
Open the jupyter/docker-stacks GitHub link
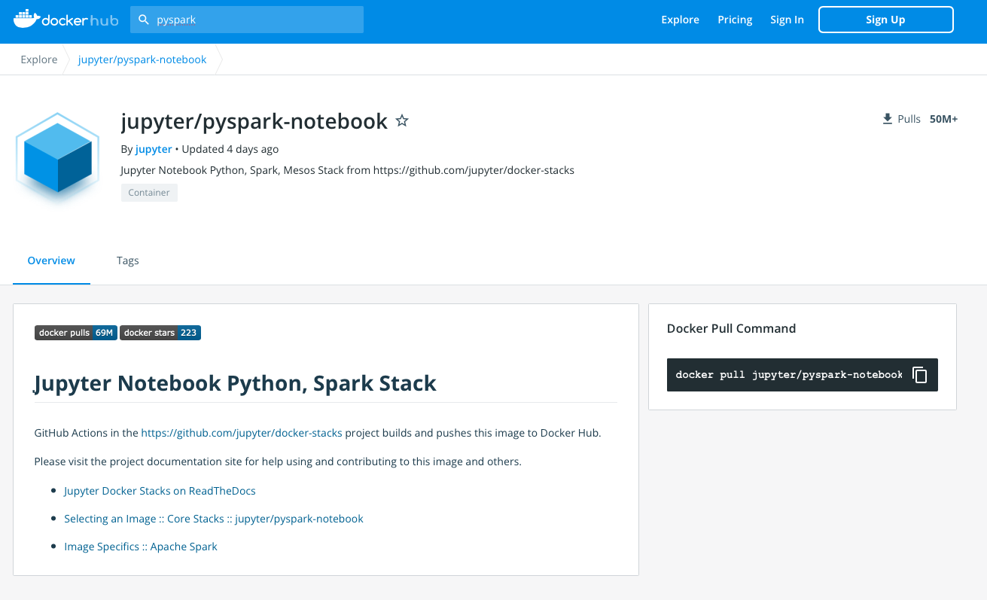coord(241,433)
